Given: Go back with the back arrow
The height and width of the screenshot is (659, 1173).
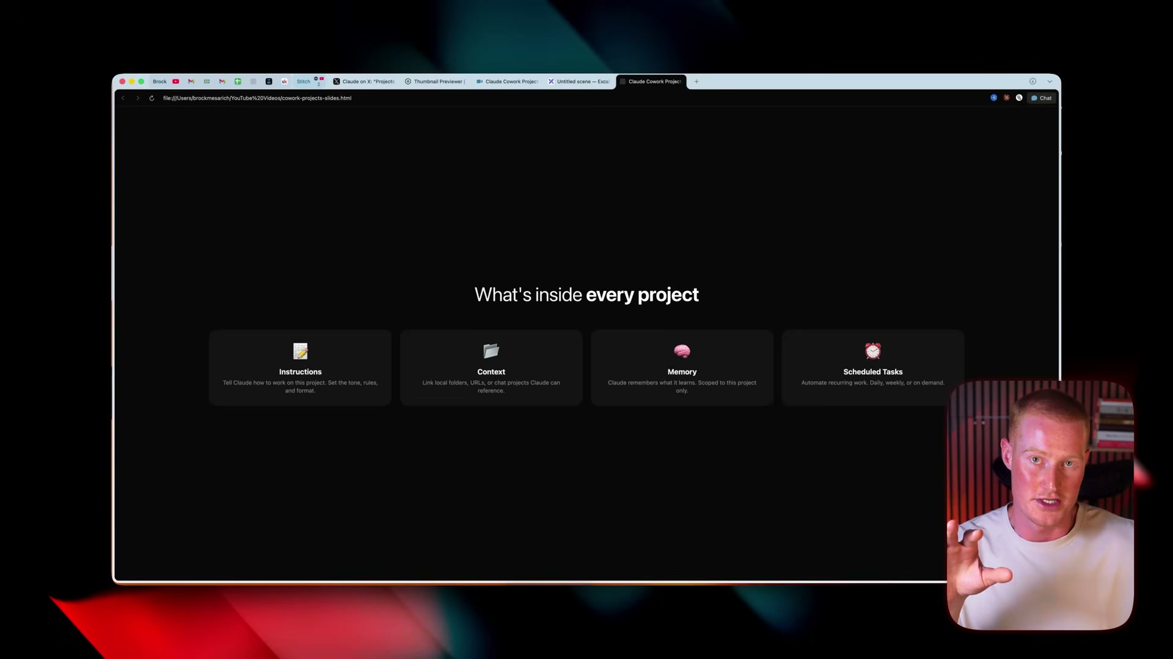Looking at the screenshot, I should (x=123, y=98).
